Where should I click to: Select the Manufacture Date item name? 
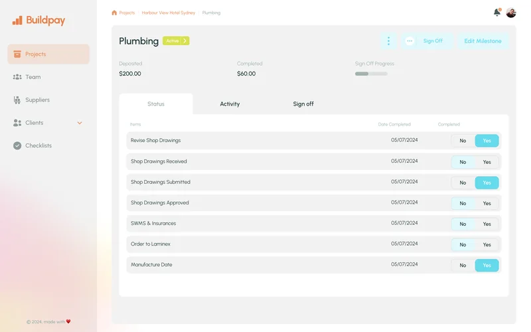151,264
